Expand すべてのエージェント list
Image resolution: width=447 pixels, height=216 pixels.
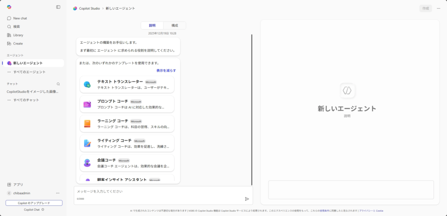point(29,72)
